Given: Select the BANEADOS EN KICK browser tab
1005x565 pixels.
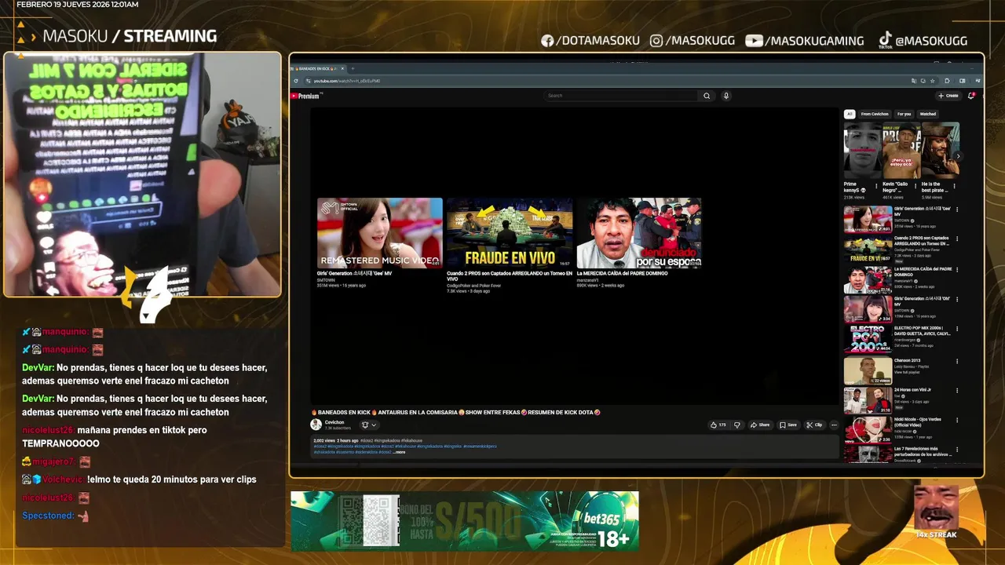Looking at the screenshot, I should click(x=318, y=68).
